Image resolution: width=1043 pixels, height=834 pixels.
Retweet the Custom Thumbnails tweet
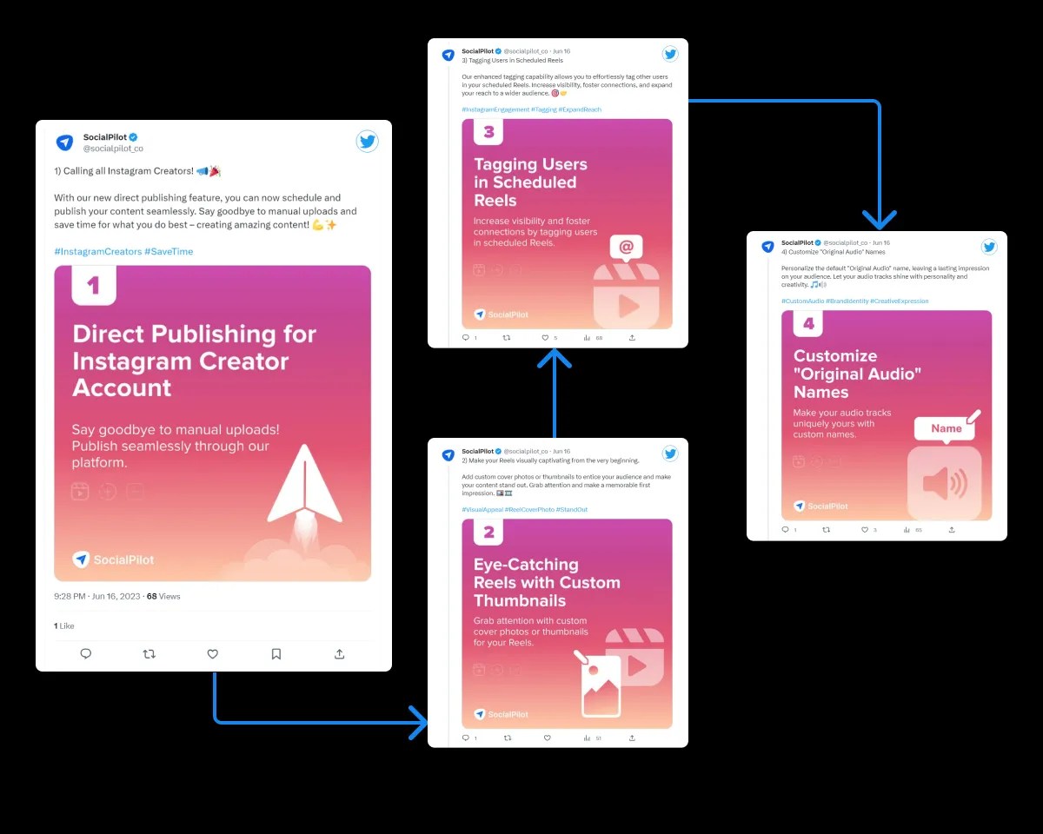(x=508, y=738)
